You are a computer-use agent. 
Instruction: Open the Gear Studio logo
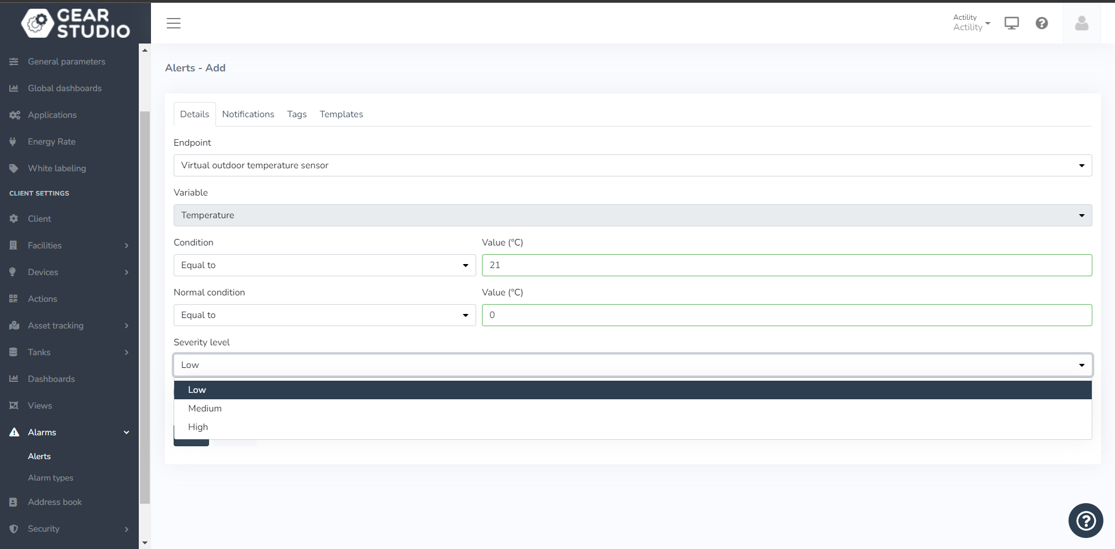point(75,23)
